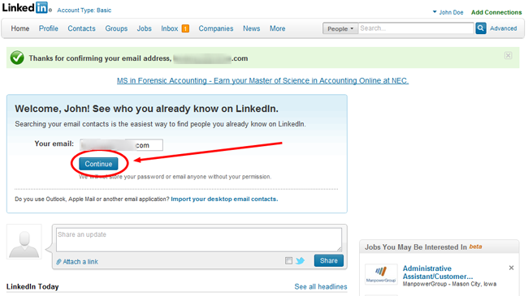Click the Continue button
The width and height of the screenshot is (528, 296).
[98, 164]
